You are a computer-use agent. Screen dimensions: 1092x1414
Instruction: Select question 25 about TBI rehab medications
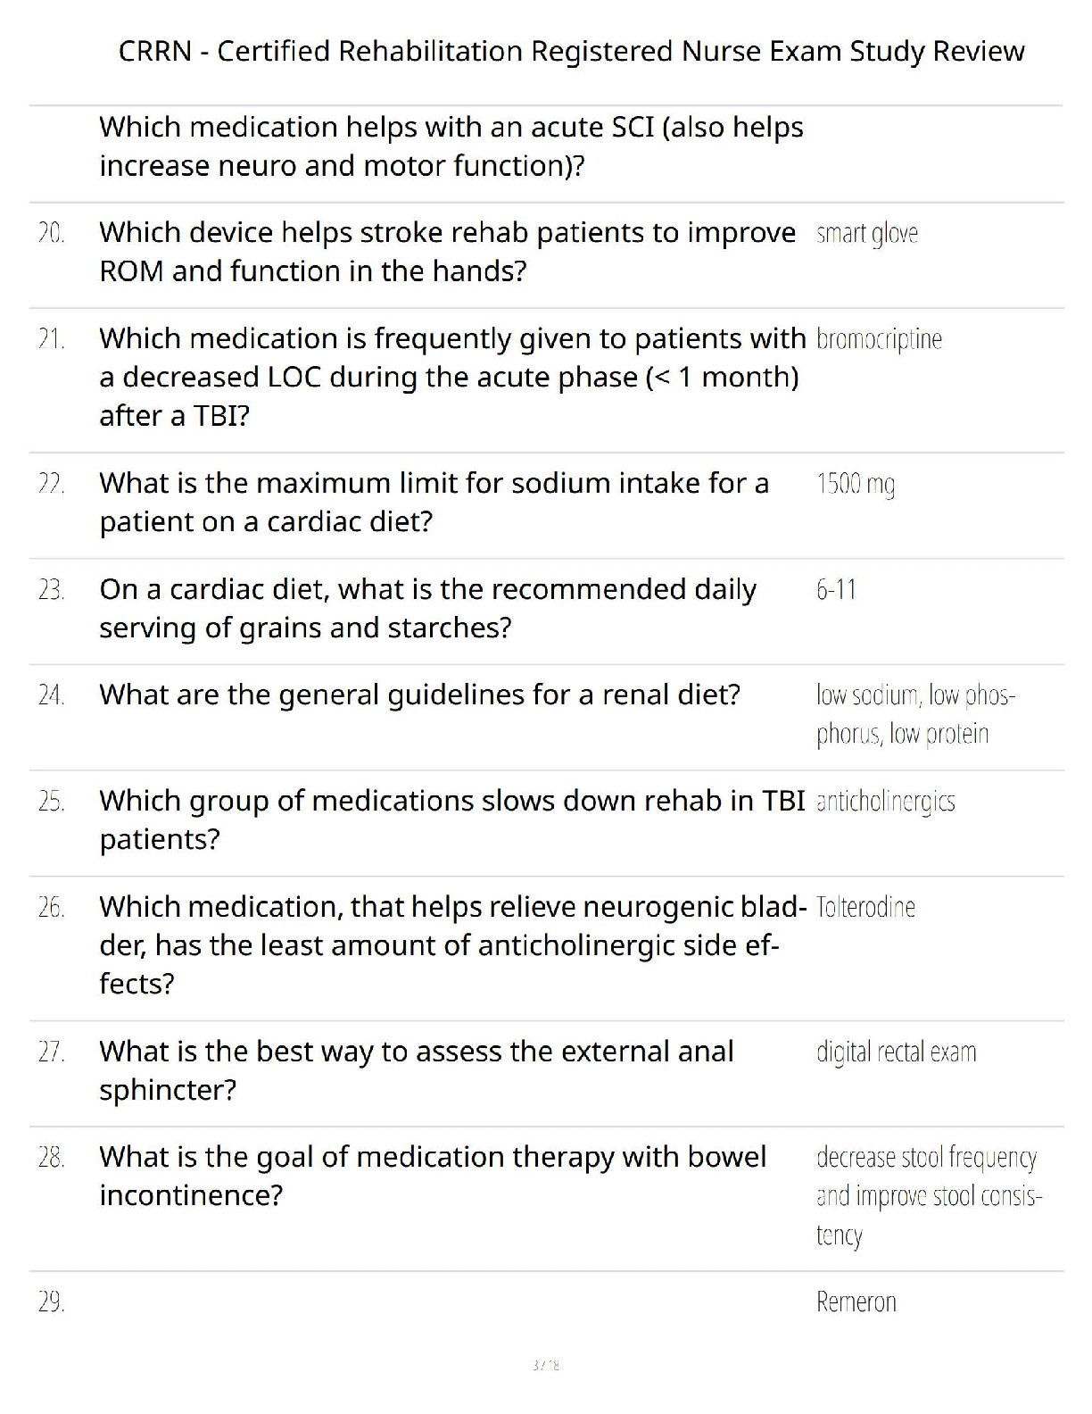tap(452, 819)
